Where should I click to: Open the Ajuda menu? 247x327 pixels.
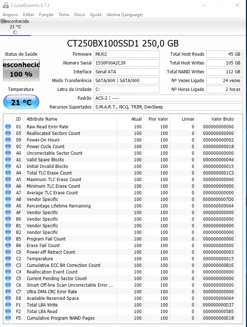point(96,15)
